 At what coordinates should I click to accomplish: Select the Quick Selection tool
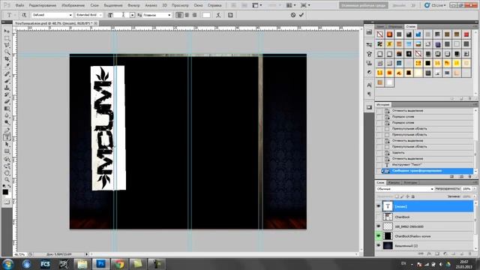tap(7, 52)
